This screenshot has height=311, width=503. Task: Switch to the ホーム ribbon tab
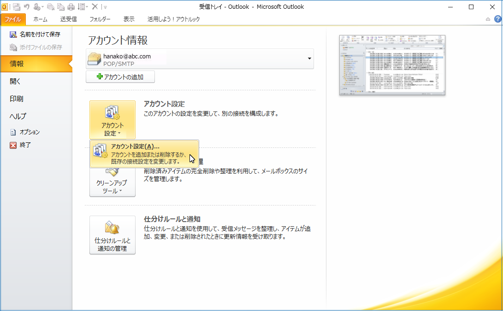pos(40,19)
